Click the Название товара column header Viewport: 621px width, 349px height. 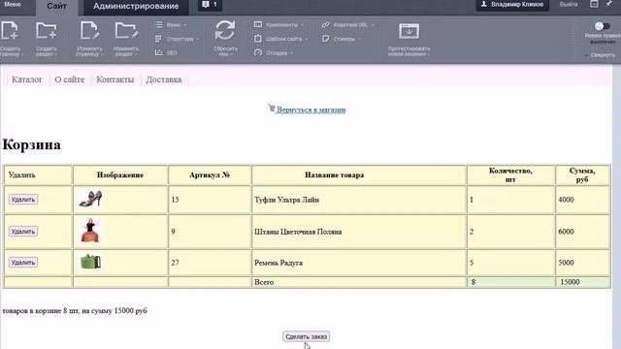point(334,174)
